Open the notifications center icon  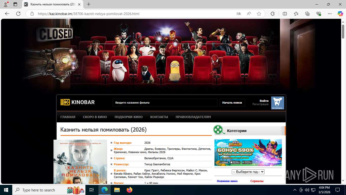tap(338, 190)
